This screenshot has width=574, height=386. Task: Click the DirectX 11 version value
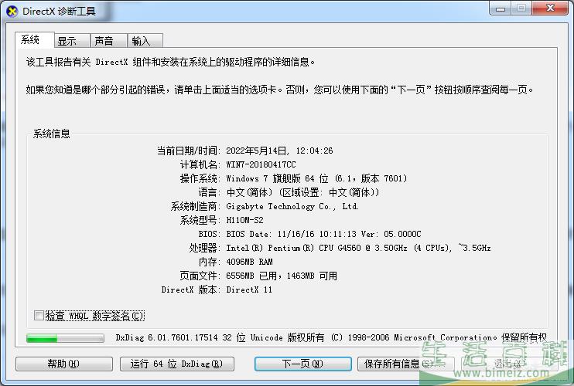point(249,289)
